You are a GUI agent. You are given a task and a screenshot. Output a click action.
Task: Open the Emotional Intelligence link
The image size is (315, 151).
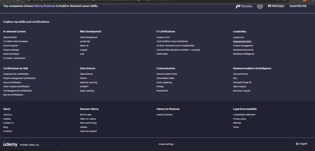click(244, 54)
